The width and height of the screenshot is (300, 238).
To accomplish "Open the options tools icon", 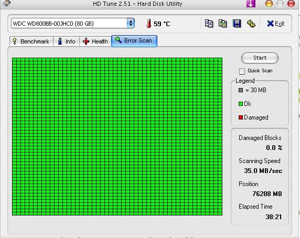I will 251,24.
